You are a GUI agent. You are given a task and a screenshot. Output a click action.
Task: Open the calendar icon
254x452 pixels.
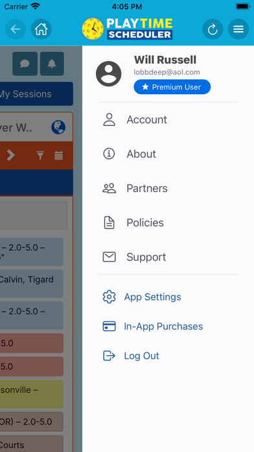coord(59,156)
